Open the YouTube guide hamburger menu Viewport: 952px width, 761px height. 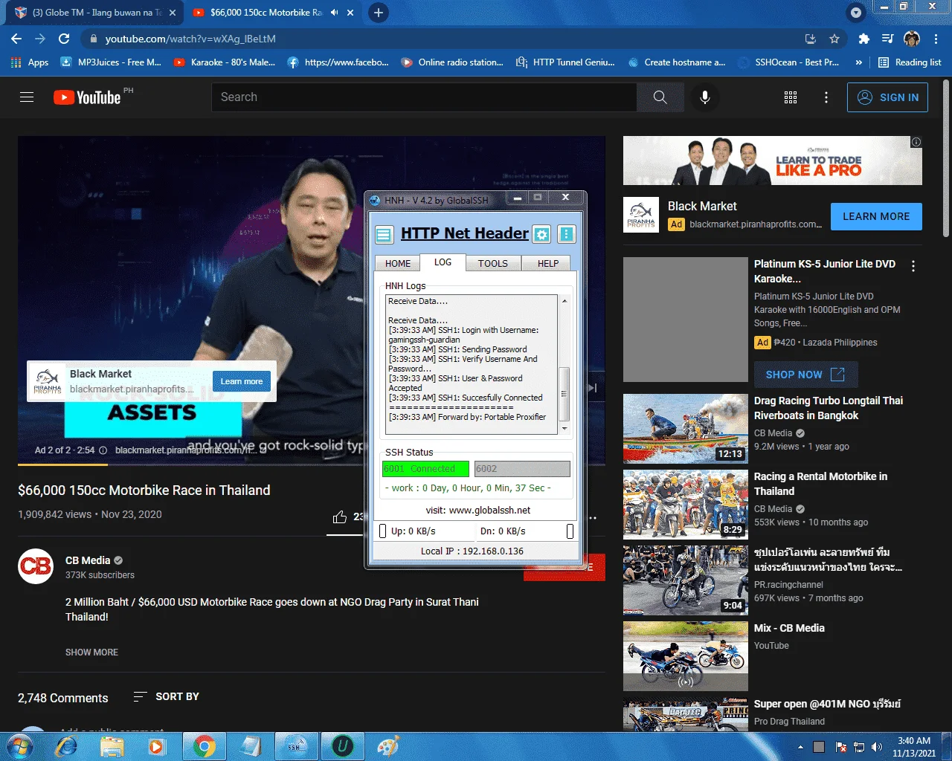point(27,97)
